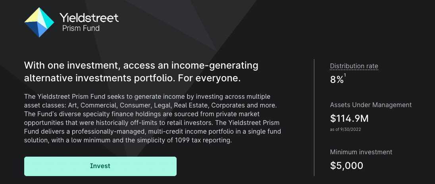Viewport: 435px width, 184px height.
Task: Open the dotted-underlined Distribution rate label
Action: 354,66
